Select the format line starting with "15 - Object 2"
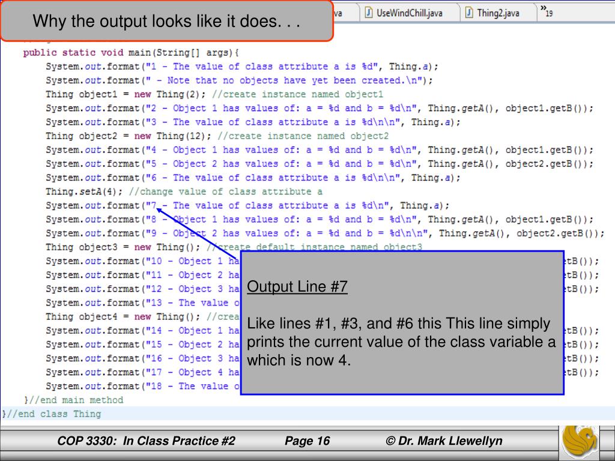Viewport: 615px width, 461px height. pos(142,345)
